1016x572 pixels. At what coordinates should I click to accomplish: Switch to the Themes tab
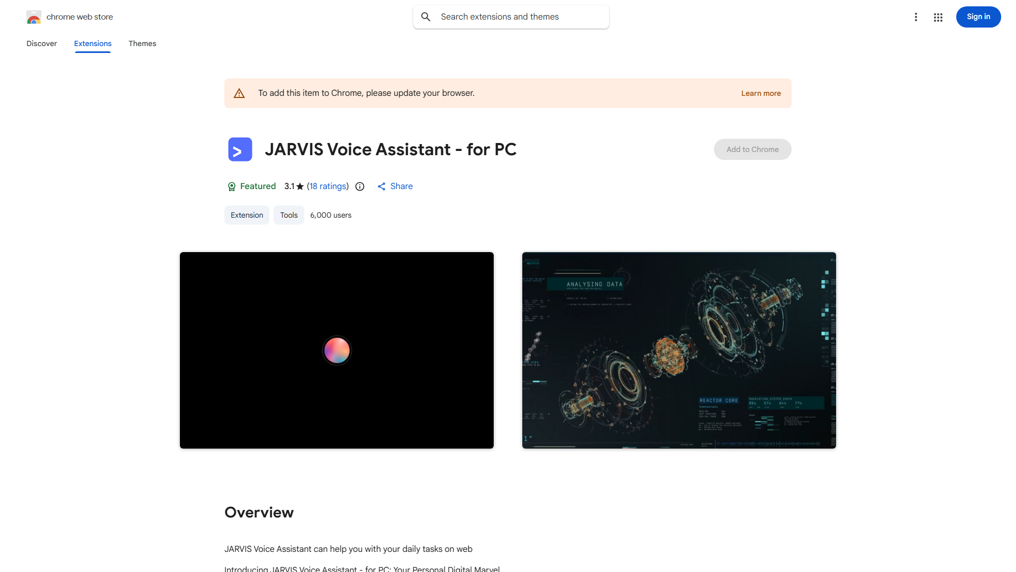pos(142,43)
